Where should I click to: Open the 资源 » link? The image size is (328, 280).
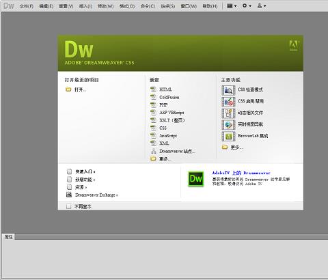[x=81, y=187]
